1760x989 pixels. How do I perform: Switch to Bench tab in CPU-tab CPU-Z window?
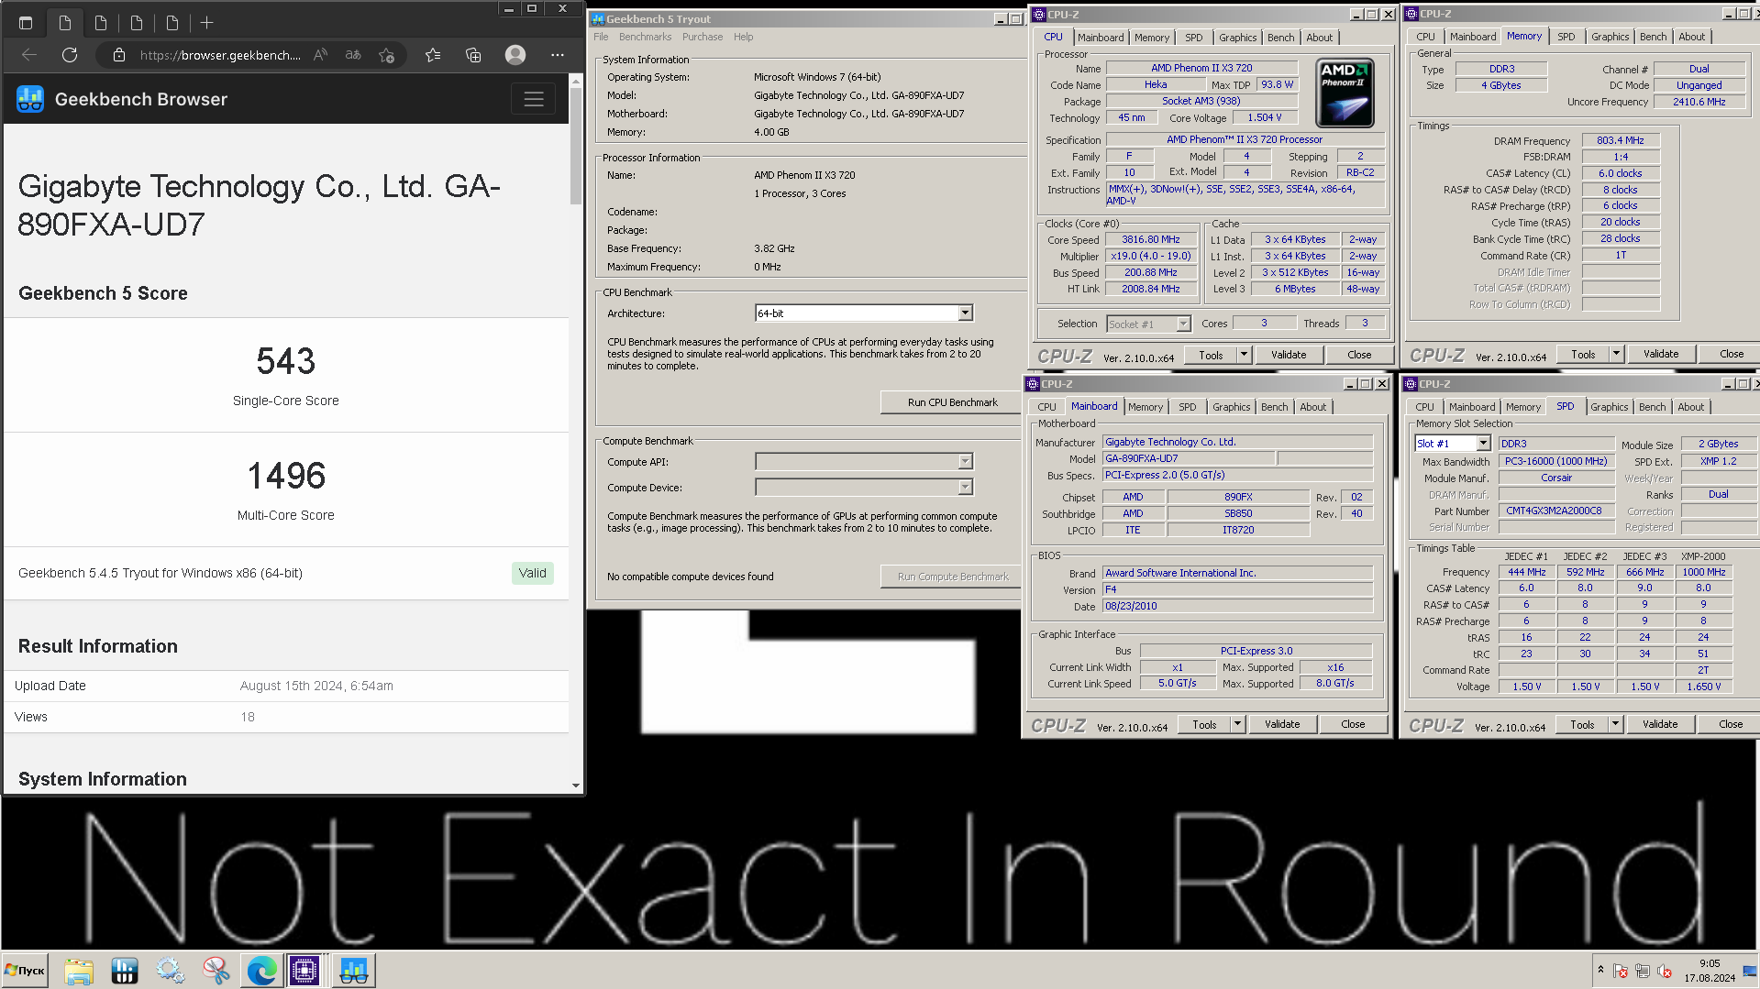[1280, 38]
